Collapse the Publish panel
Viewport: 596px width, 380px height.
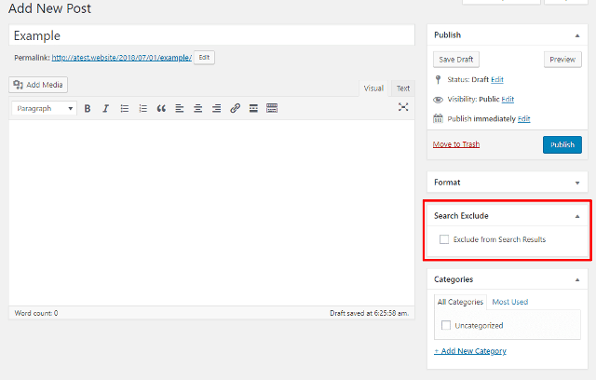coord(577,35)
